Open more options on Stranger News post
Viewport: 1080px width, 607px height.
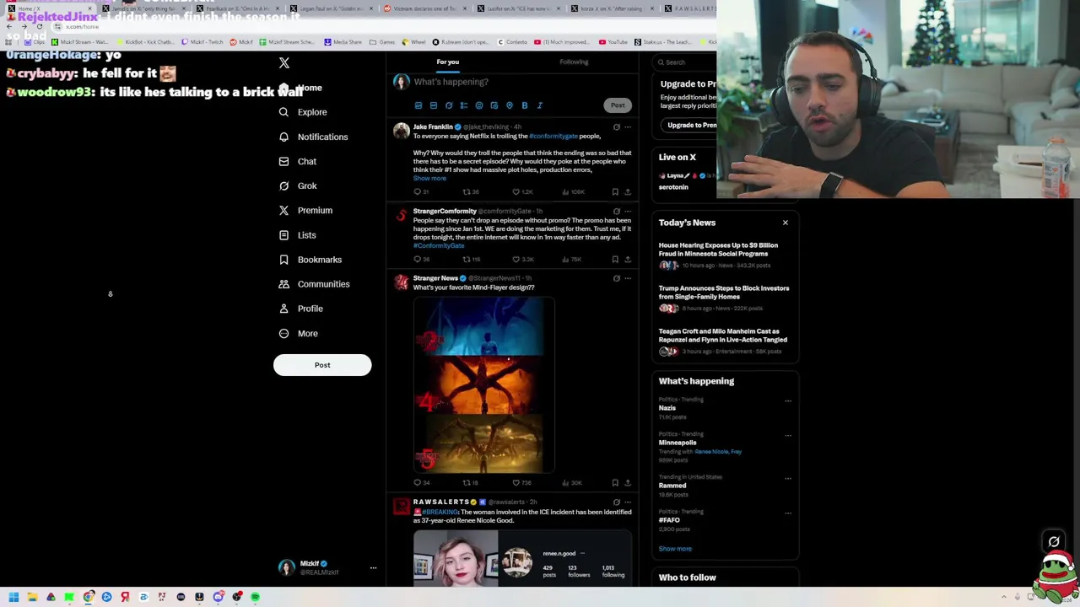(x=628, y=278)
